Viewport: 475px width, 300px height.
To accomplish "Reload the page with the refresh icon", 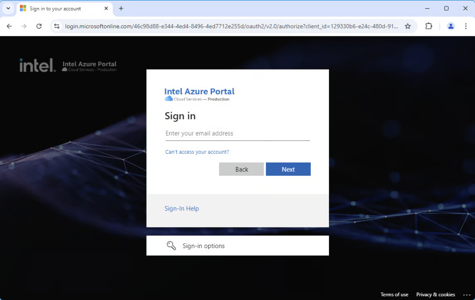I will tap(39, 26).
